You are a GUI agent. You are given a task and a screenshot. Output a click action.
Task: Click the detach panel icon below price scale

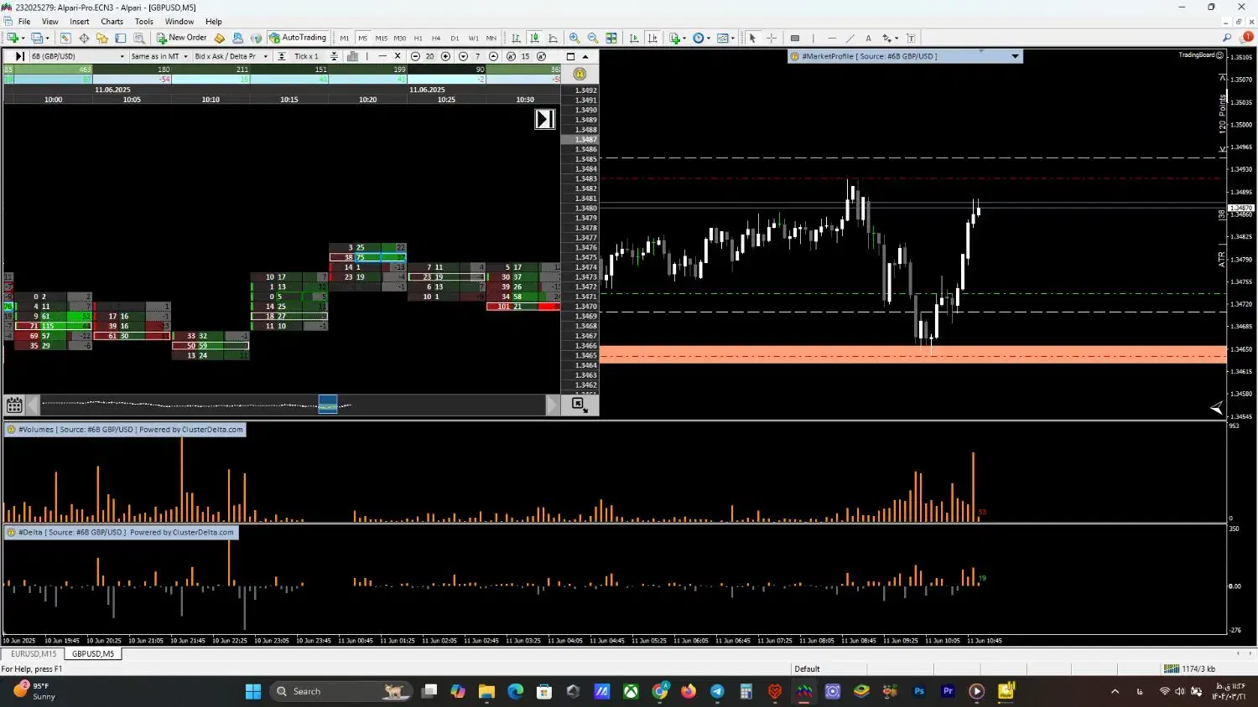click(578, 405)
